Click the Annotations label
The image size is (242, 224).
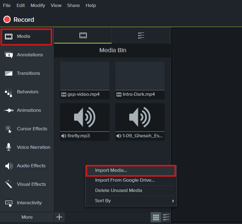pos(30,55)
